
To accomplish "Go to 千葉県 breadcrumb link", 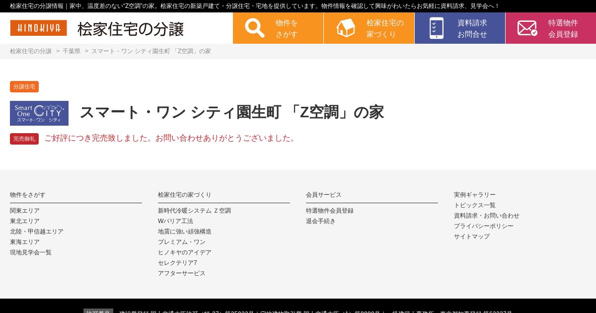I will click(x=72, y=51).
